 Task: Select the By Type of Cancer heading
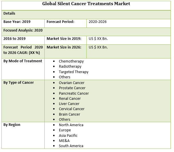coord(19,83)
